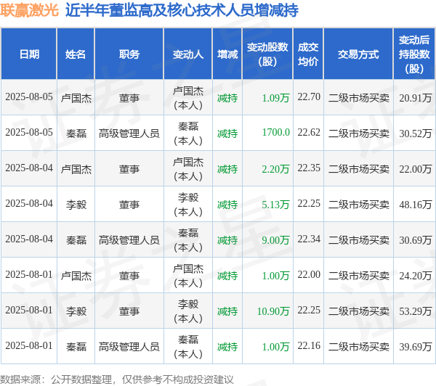Viewport: 436px width, 386px height.
Task: Select the 22.70 average price cell
Action: coord(309,97)
